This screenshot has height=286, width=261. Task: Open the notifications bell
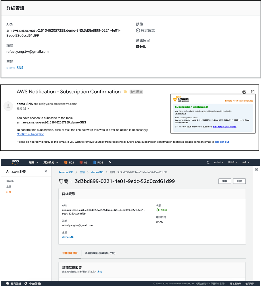coord(208,162)
